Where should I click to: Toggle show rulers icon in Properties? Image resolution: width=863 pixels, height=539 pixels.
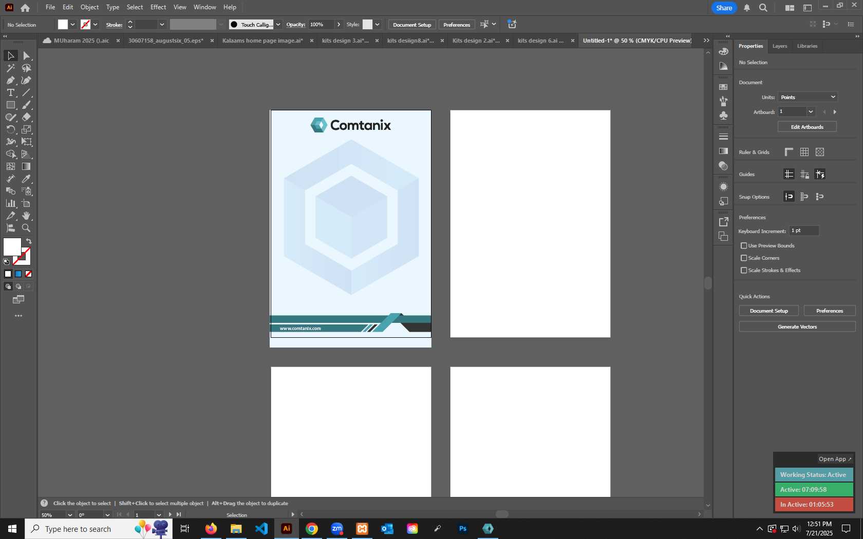789,152
